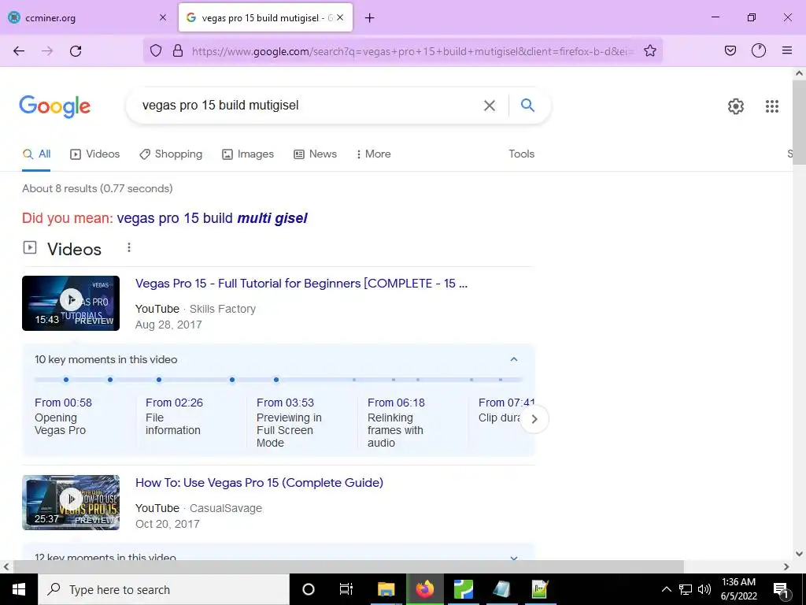Open File Explorer from the taskbar
Screen dimensions: 806x605
click(386, 589)
